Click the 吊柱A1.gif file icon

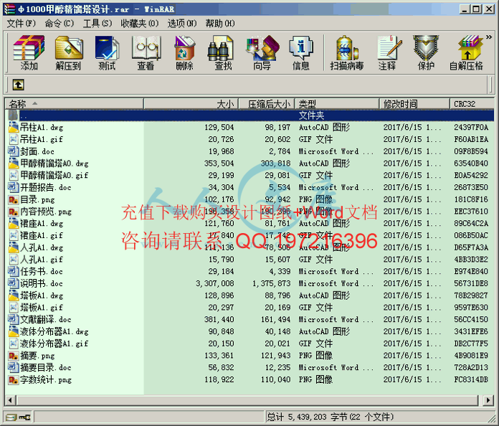[13, 139]
